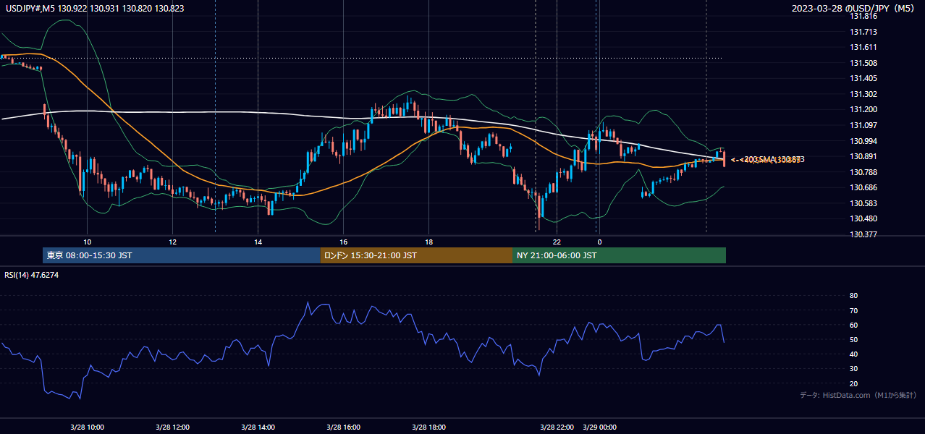
Task: Click the hour label 14 under the price chart
Action: [x=258, y=242]
